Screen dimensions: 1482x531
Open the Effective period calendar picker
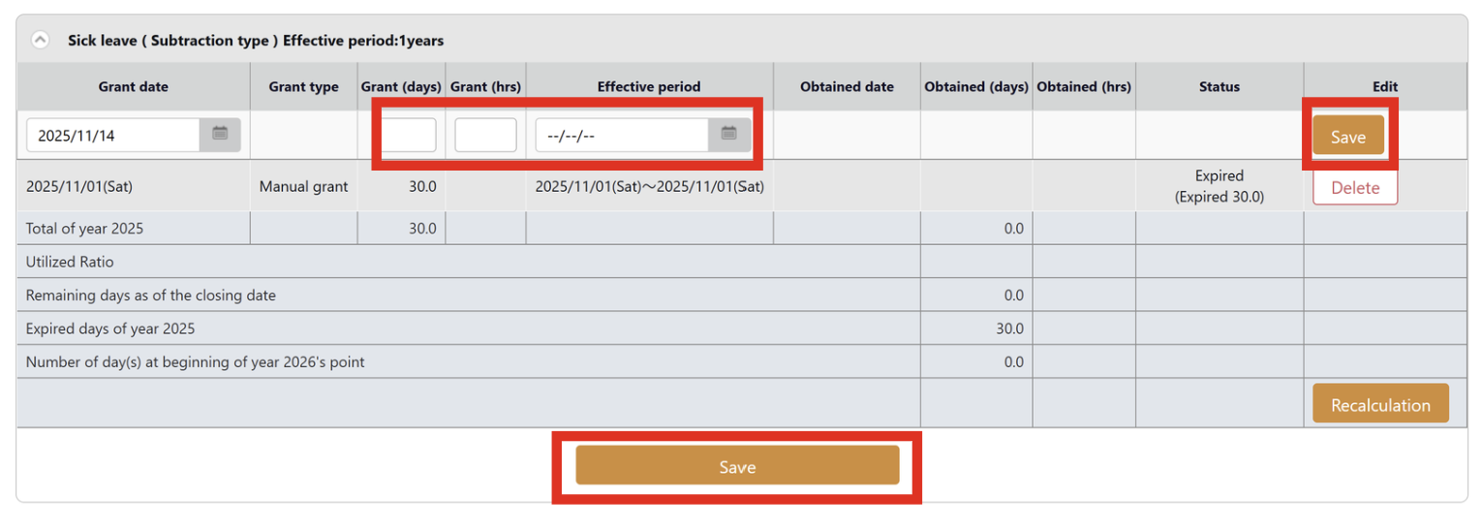729,135
